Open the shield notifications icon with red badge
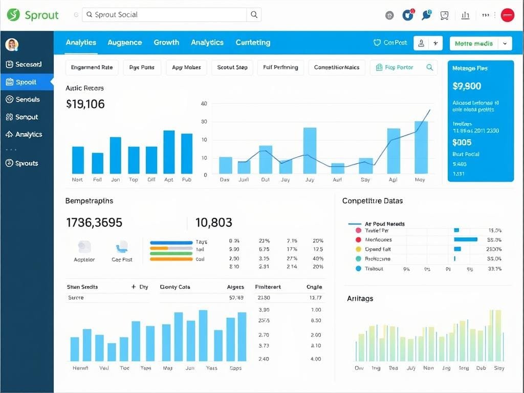This screenshot has height=393, width=524. click(x=408, y=15)
